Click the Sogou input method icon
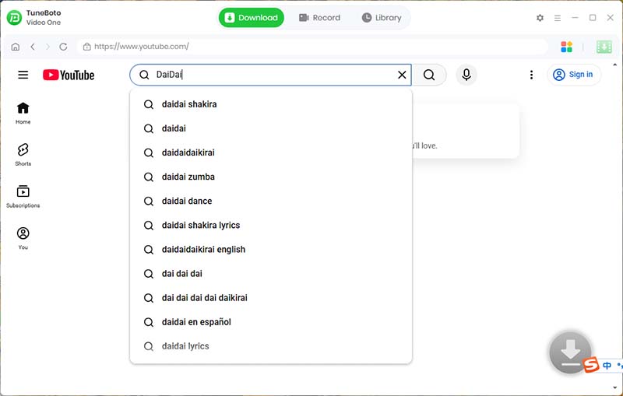The height and width of the screenshot is (396, 623). (x=591, y=364)
